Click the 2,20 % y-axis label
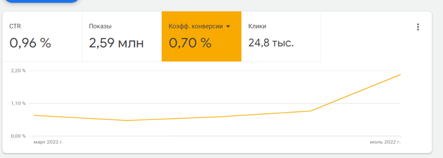Image resolution: width=443 pixels, height=158 pixels. [18, 70]
